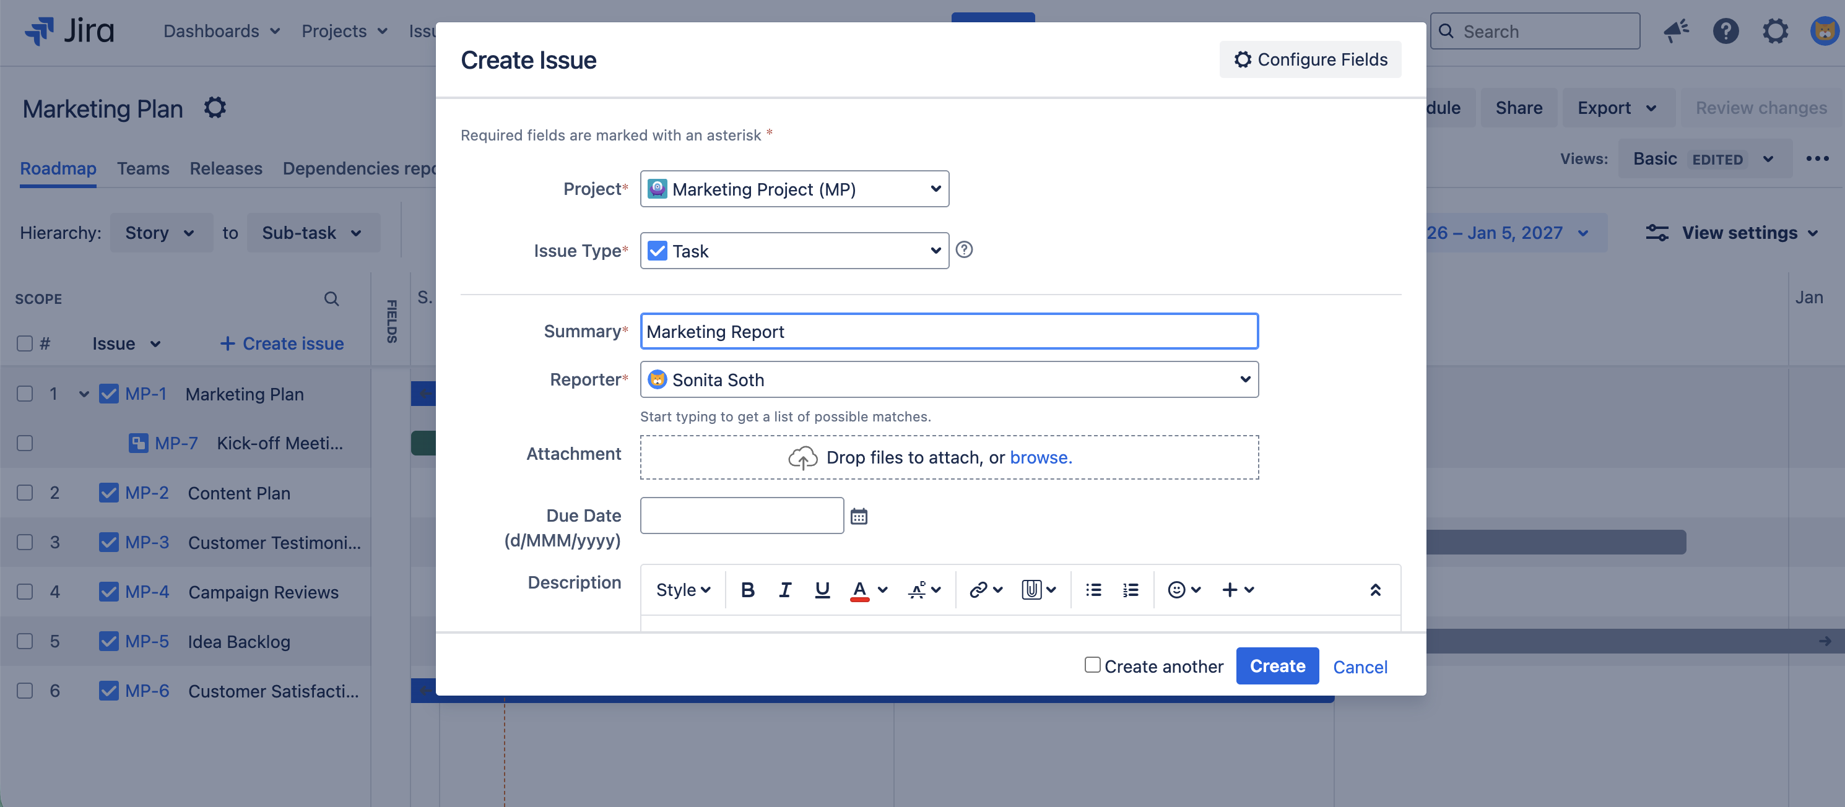Click the Jira logo
This screenshot has width=1845, height=807.
69,32
